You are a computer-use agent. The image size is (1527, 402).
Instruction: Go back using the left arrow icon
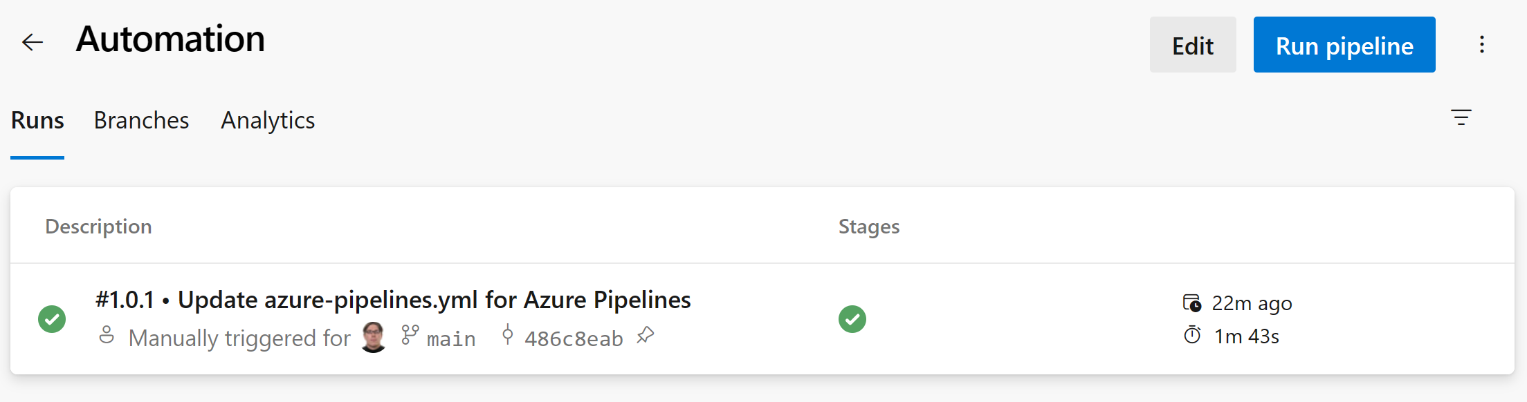coord(33,42)
